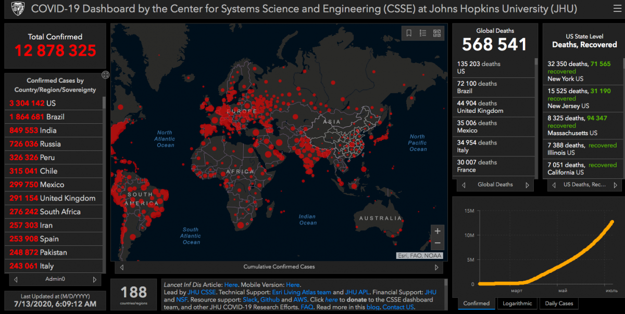Click the 188 countries/regions counter
The width and height of the screenshot is (625, 314).
pos(134,295)
